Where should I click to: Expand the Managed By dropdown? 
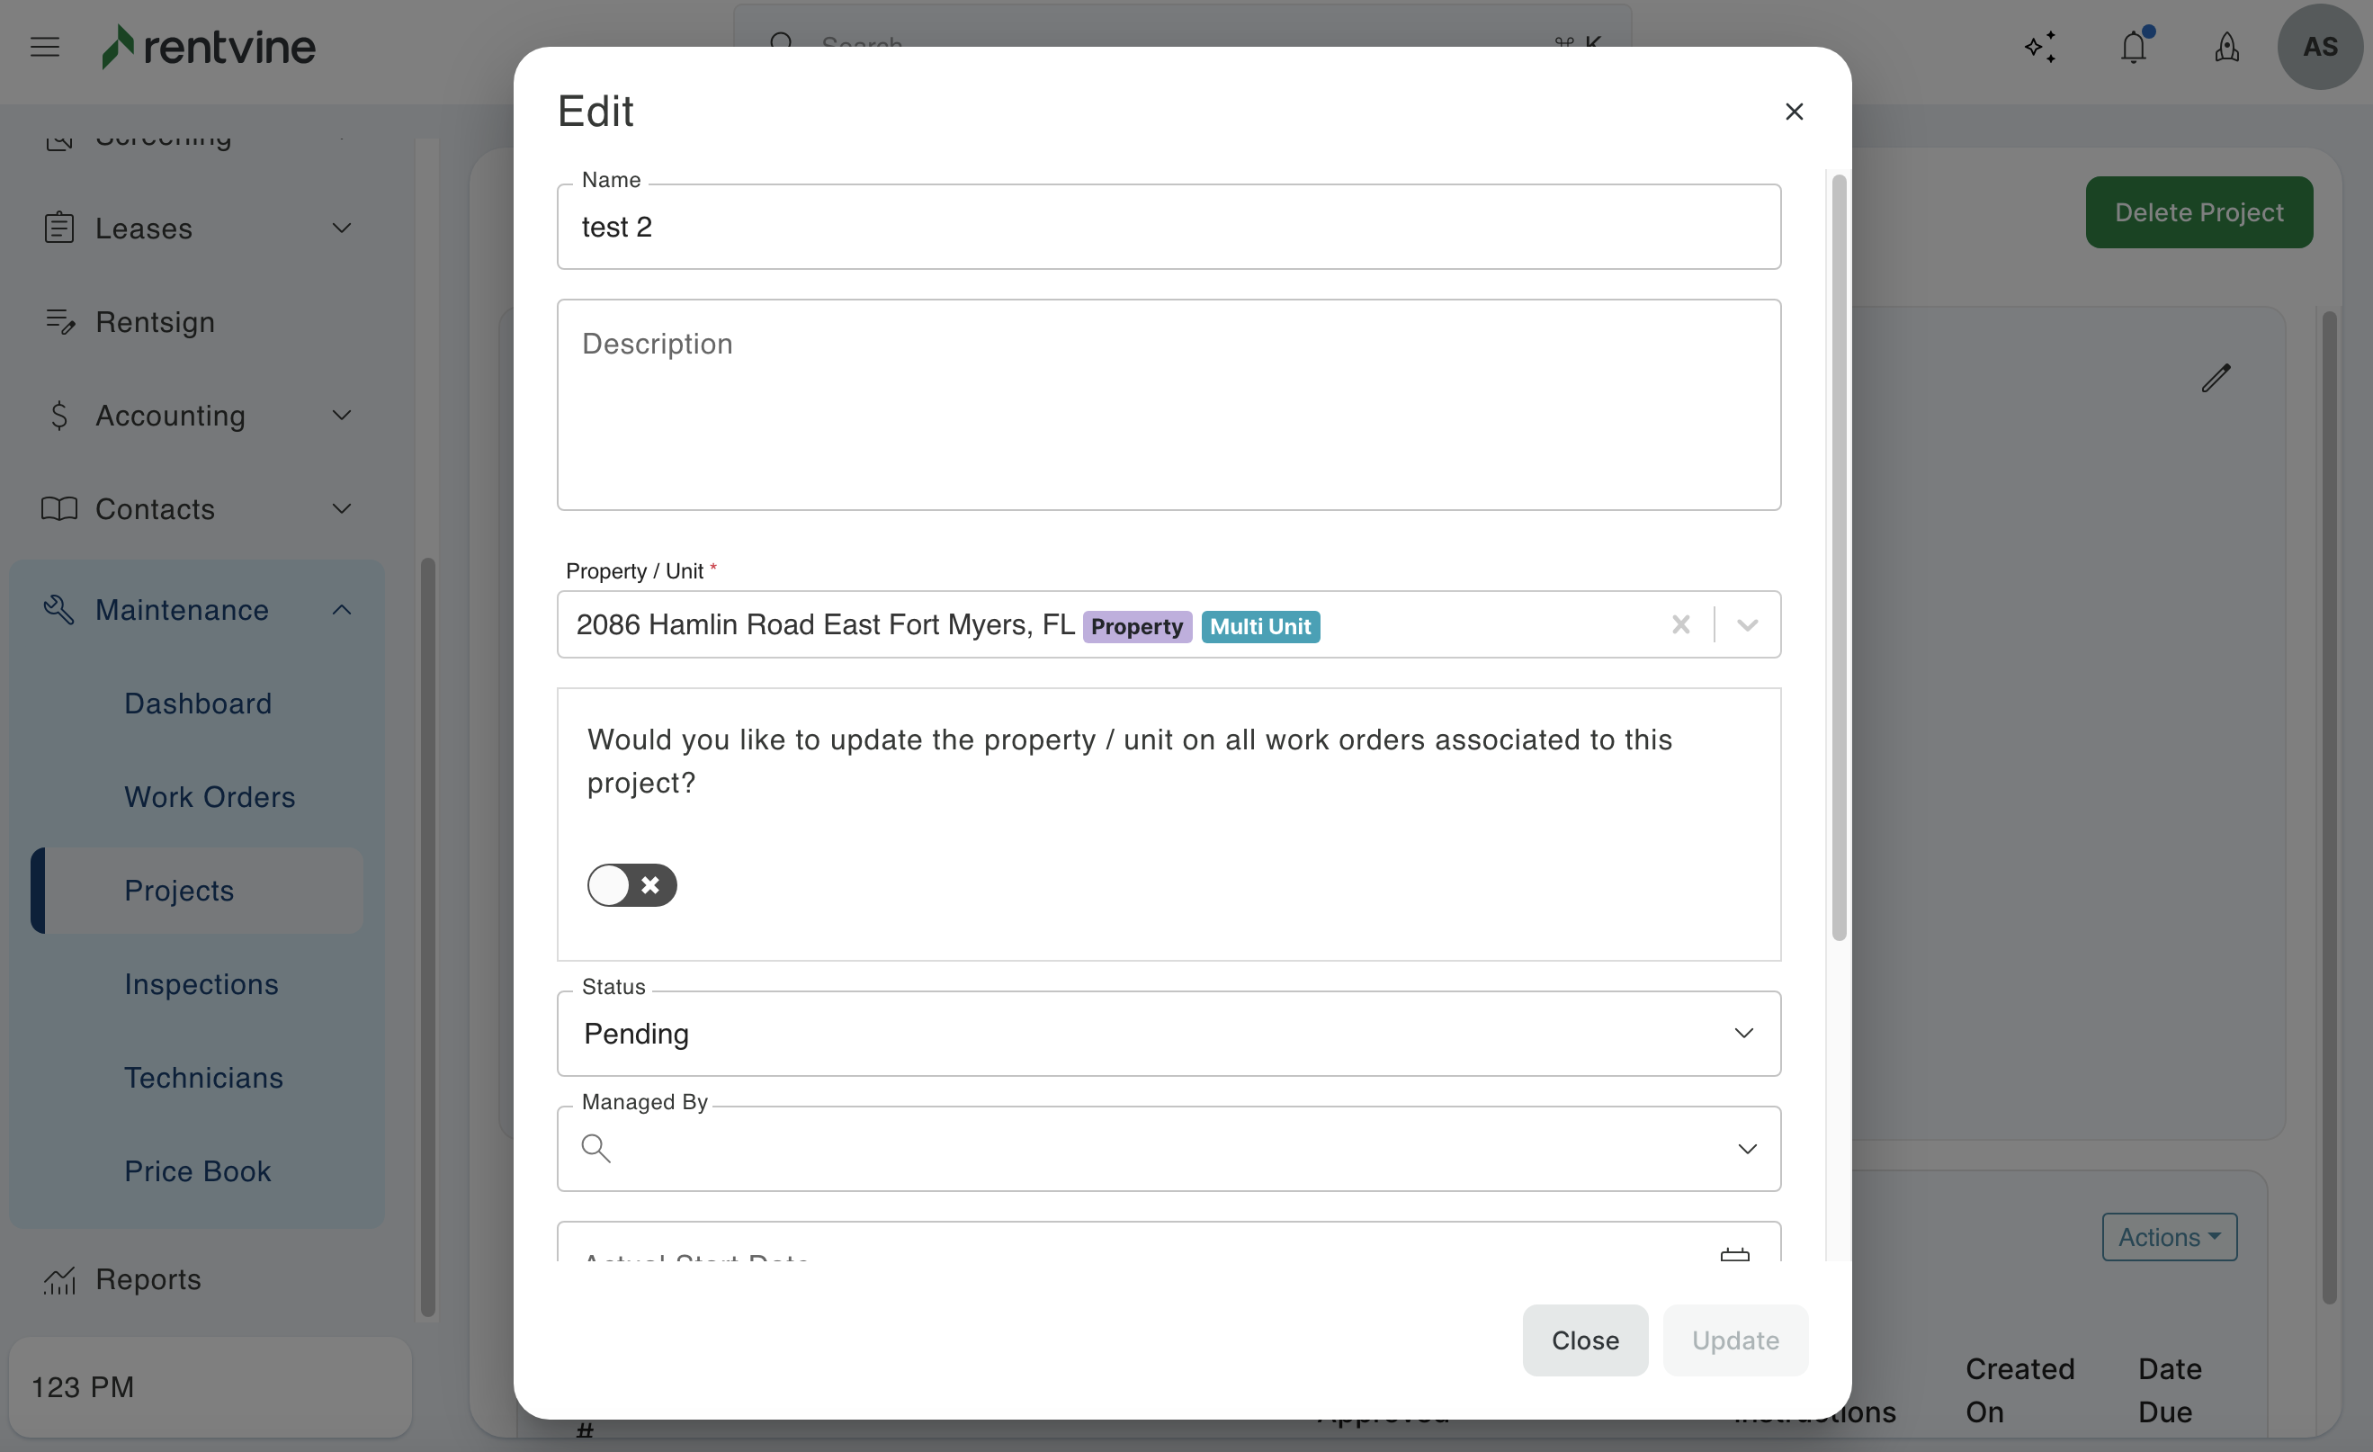point(1746,1149)
